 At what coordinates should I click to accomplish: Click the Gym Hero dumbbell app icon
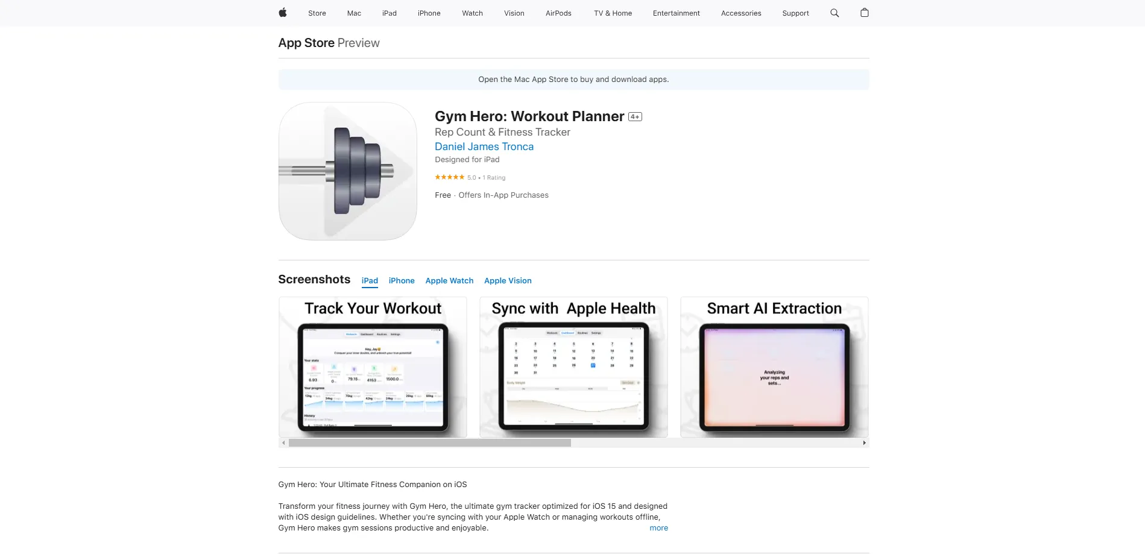(x=347, y=171)
